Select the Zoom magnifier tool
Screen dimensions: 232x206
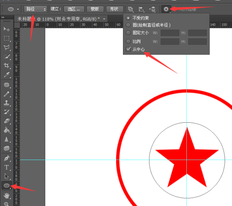click(7, 204)
